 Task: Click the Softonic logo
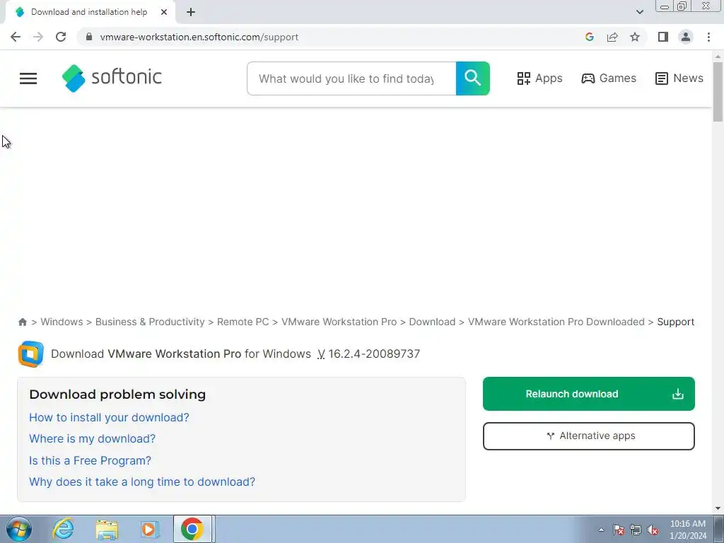(112, 78)
